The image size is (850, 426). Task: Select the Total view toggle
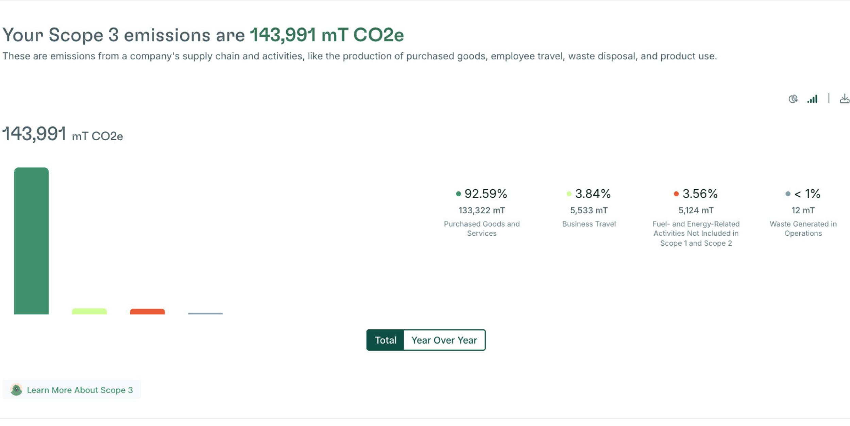pyautogui.click(x=385, y=340)
